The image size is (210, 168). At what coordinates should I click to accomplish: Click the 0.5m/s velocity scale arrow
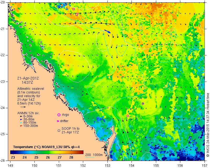[x=23, y=107]
